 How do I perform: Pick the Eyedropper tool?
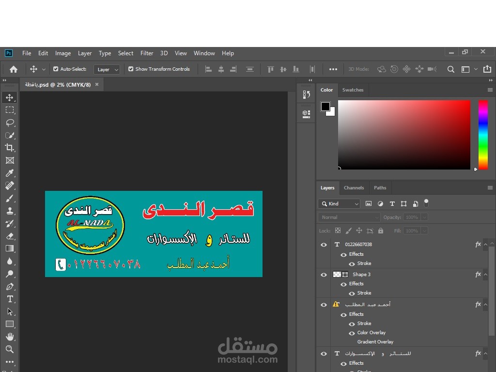pyautogui.click(x=10, y=173)
